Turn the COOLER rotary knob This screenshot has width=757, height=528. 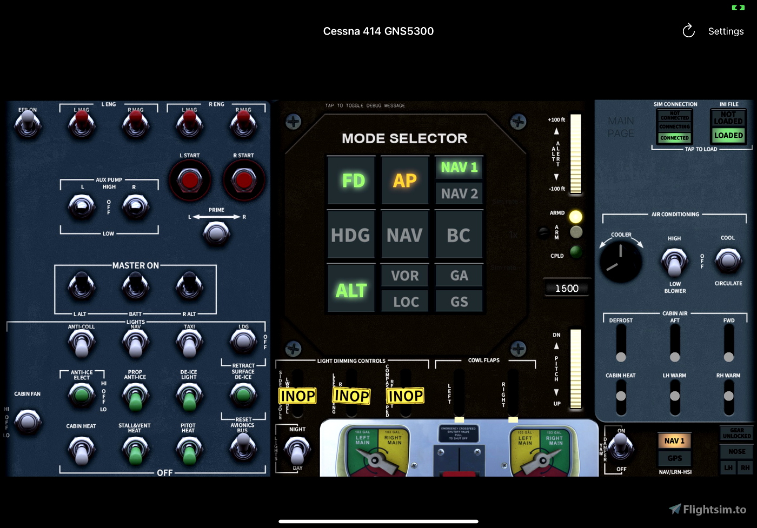tap(621, 261)
